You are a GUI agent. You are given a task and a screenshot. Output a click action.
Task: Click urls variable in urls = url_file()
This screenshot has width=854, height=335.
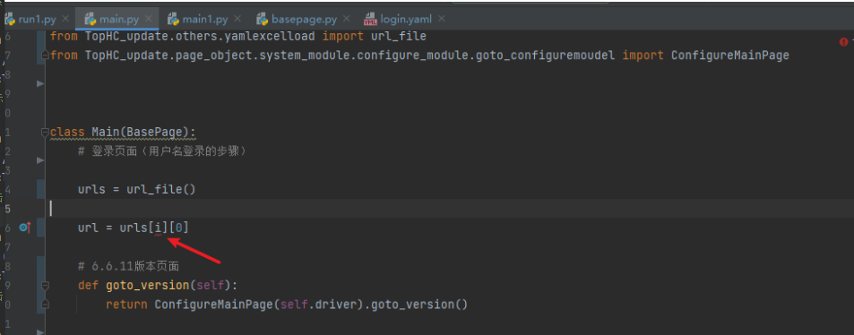(x=91, y=190)
